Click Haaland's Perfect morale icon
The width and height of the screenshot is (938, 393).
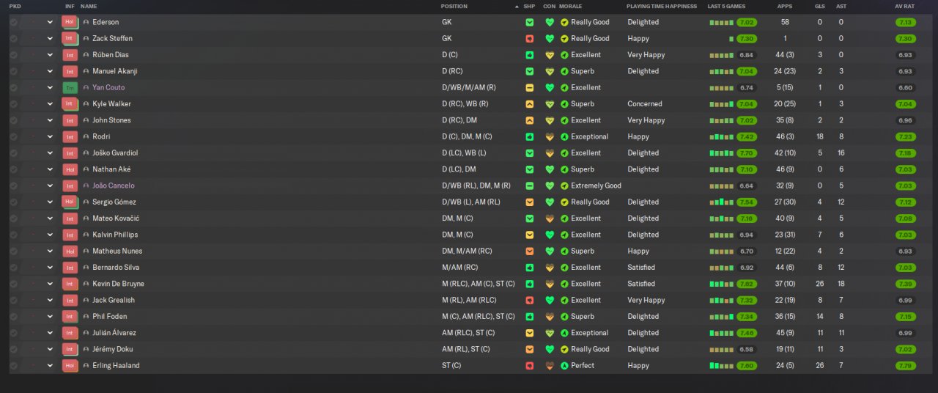(x=564, y=365)
